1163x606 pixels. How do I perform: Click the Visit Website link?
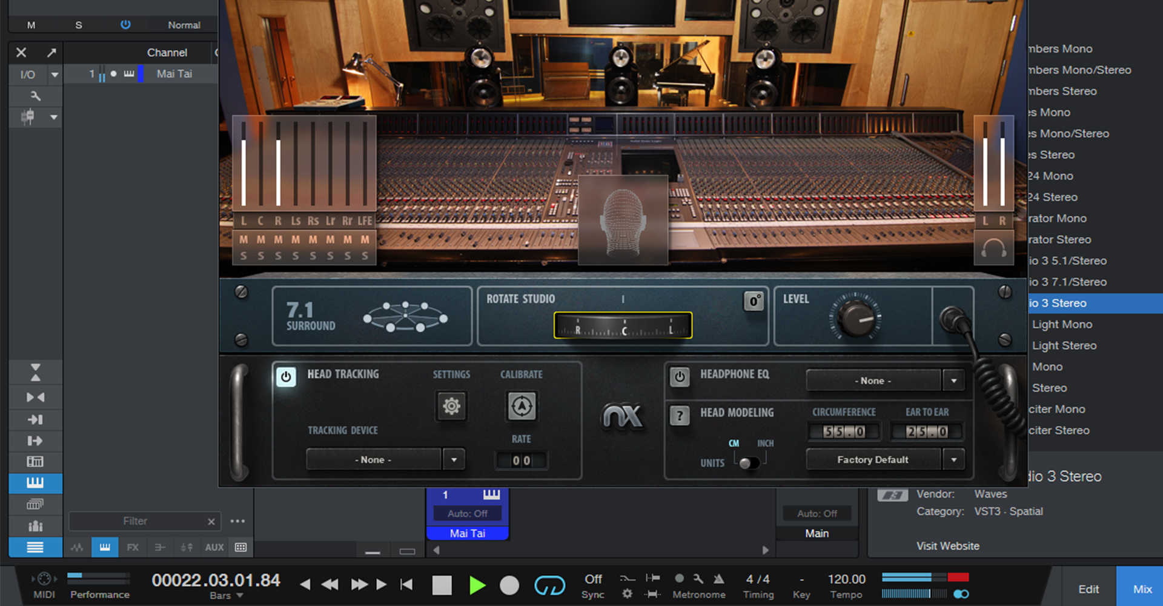[947, 546]
